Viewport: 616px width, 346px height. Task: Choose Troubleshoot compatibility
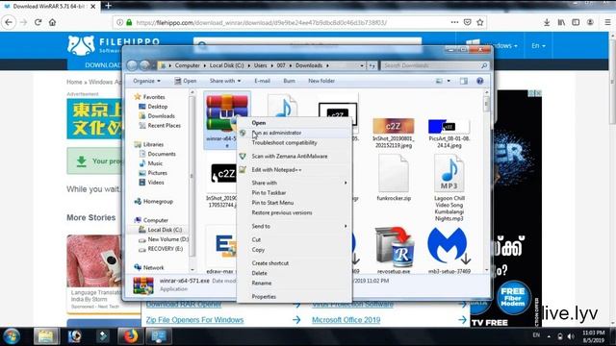coord(285,143)
